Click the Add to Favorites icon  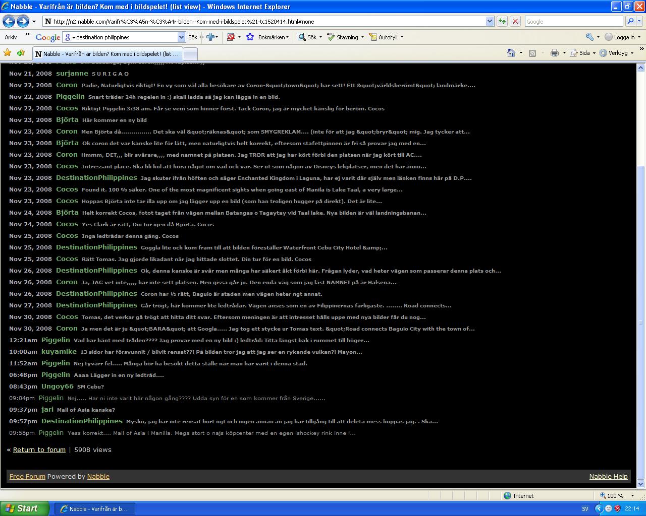point(21,53)
